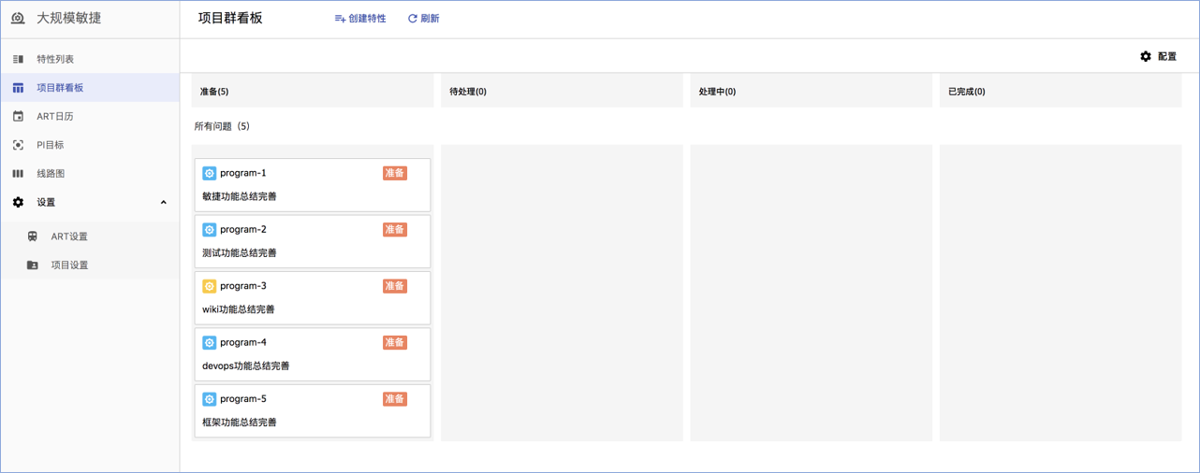Open 项目设置 submenu item
The height and width of the screenshot is (473, 1200).
[90, 265]
